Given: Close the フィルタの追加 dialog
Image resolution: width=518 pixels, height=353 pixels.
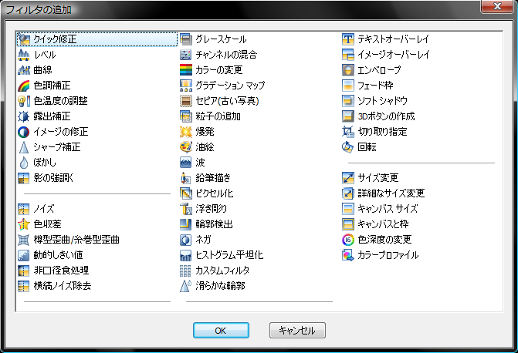Looking at the screenshot, I should point(497,6).
